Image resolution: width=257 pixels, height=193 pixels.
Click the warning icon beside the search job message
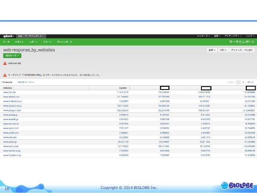[x=5, y=75]
